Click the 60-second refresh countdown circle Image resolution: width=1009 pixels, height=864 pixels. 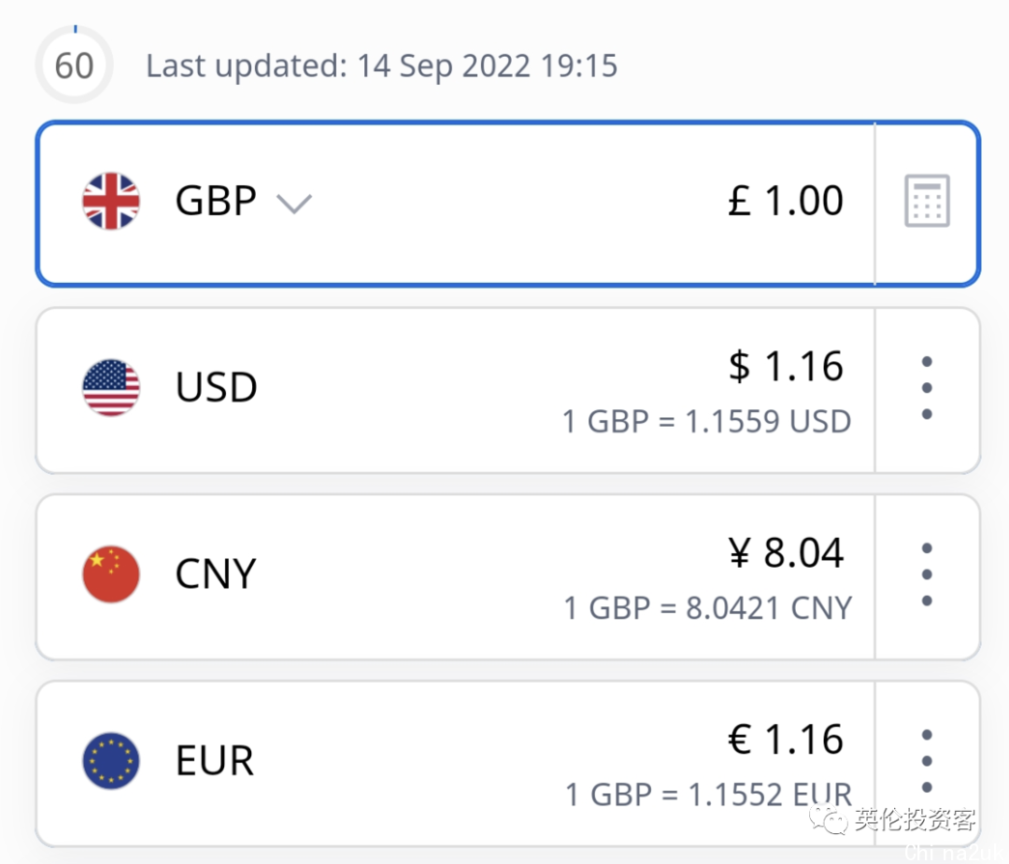(75, 65)
